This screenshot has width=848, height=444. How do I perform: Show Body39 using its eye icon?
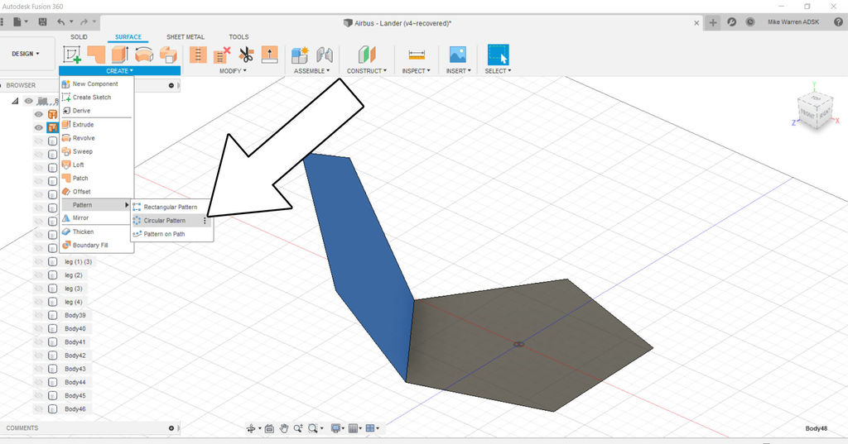[x=38, y=316]
